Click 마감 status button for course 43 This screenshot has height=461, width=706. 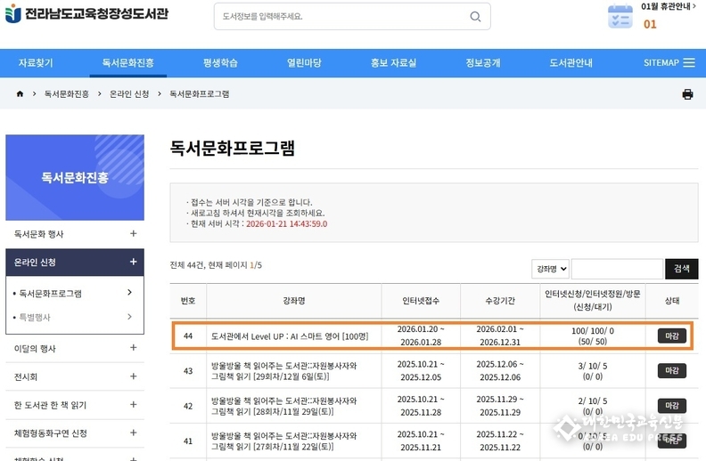[672, 370]
